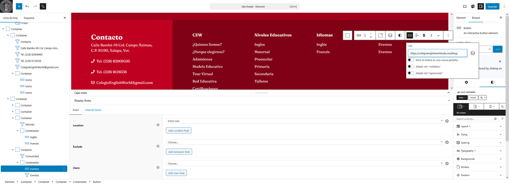Image resolution: width=509 pixels, height=184 pixels.
Task: Switch to block settings gear tab
Action: click(x=466, y=82)
